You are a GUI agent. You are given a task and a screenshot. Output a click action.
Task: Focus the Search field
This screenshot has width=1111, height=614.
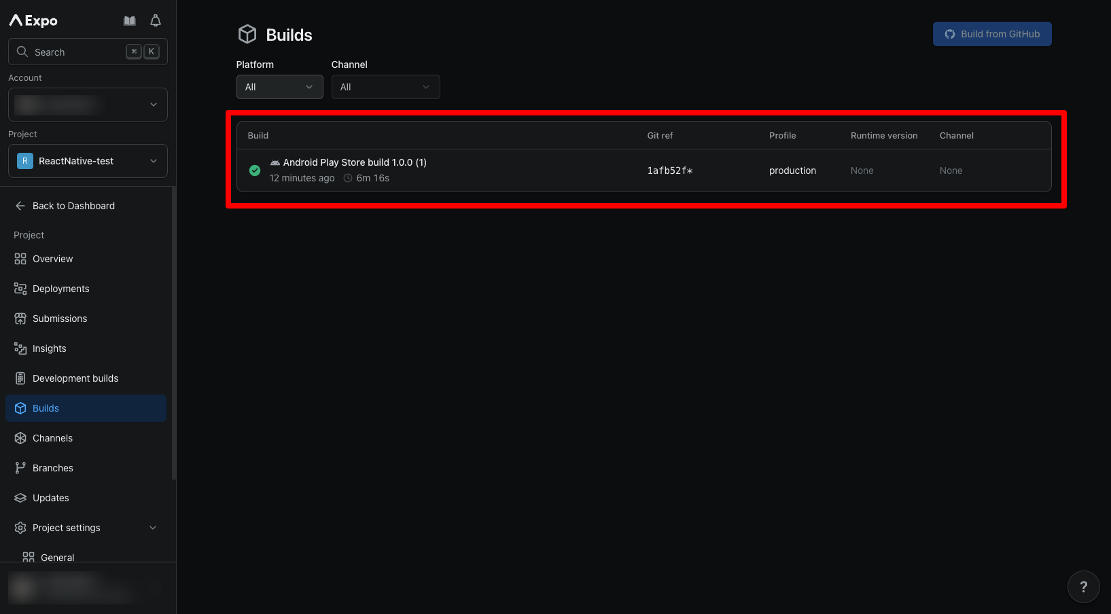click(88, 52)
